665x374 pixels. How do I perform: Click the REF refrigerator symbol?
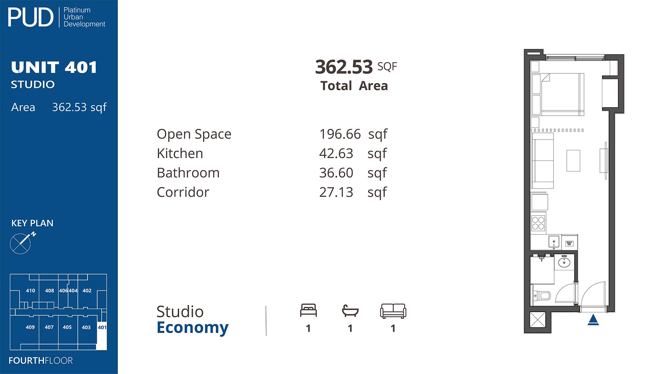tap(569, 243)
